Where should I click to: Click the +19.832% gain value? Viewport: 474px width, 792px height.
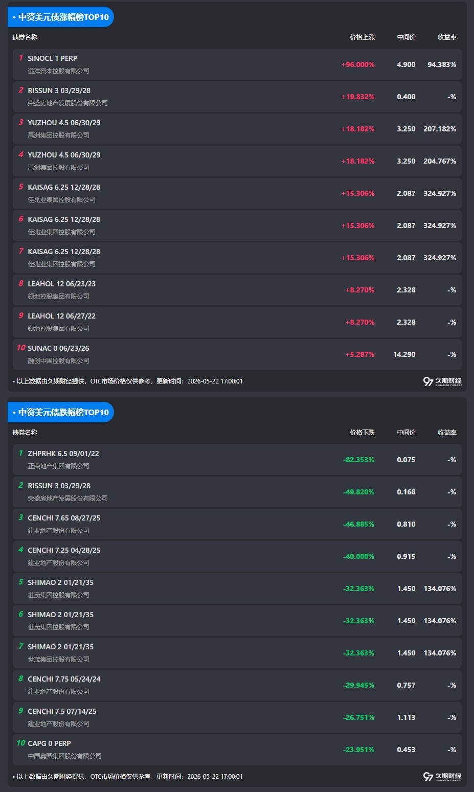tap(358, 97)
